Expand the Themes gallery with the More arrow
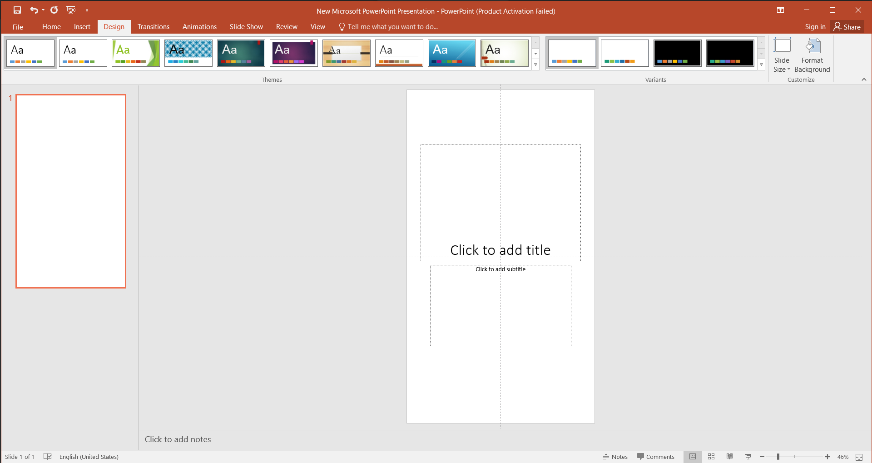 tap(536, 65)
